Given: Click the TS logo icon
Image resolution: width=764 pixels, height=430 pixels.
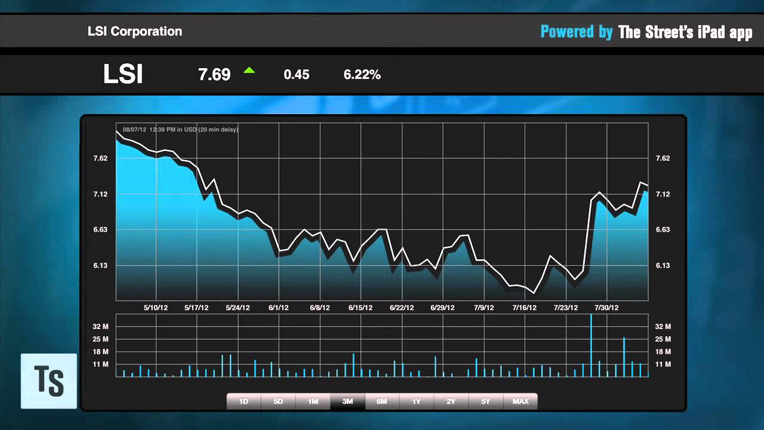Looking at the screenshot, I should [49, 381].
